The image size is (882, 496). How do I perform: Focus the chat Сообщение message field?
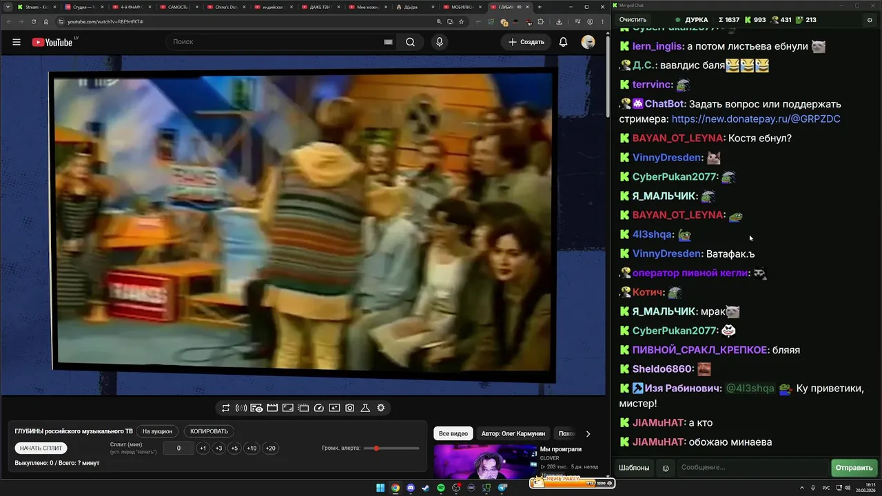point(752,468)
